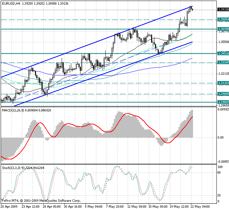
Task: Click the 5 May 04:00 time label
Action: coord(94,207)
